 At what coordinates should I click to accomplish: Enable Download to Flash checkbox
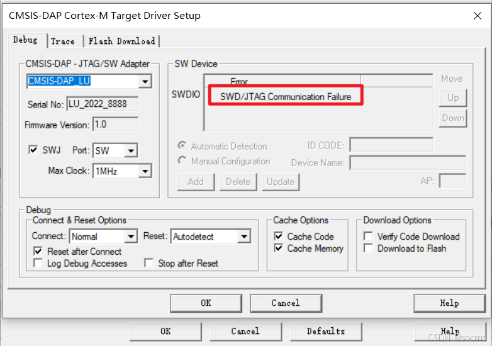368,248
